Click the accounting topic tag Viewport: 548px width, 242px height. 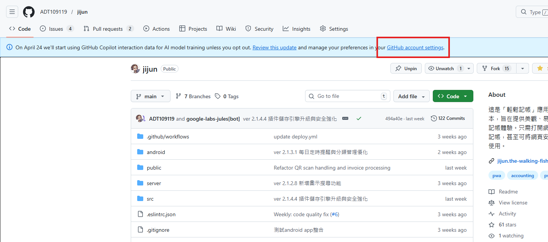pyautogui.click(x=522, y=176)
